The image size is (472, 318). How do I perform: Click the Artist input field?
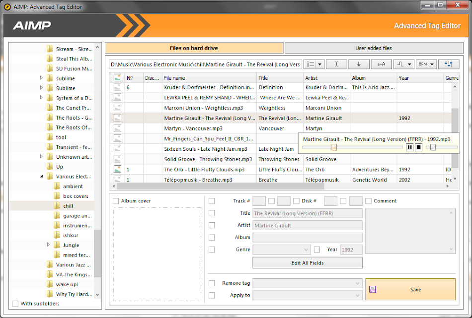click(308, 225)
